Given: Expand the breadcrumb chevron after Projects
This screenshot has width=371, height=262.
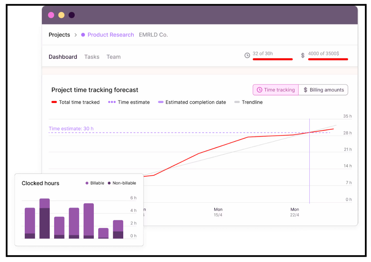Looking at the screenshot, I should (76, 35).
